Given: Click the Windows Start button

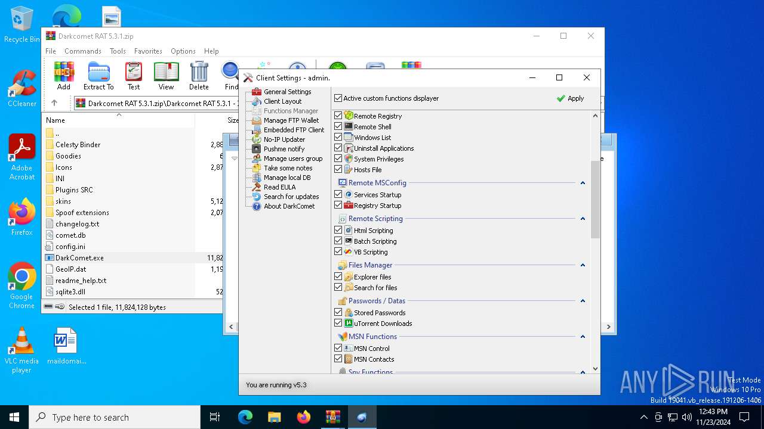Looking at the screenshot, I should (14, 417).
